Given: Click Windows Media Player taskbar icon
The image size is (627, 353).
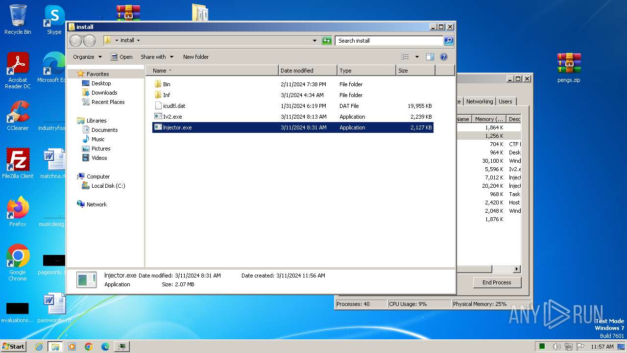Looking at the screenshot, I should pyautogui.click(x=72, y=347).
